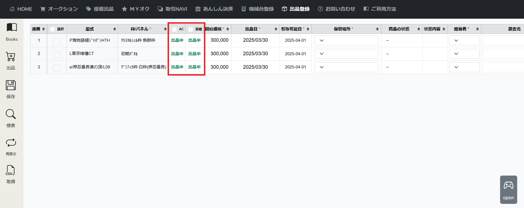The image size is (524, 208).
Task: Check row 2 L東京喰種CT selection checkbox
Action: coord(57,55)
